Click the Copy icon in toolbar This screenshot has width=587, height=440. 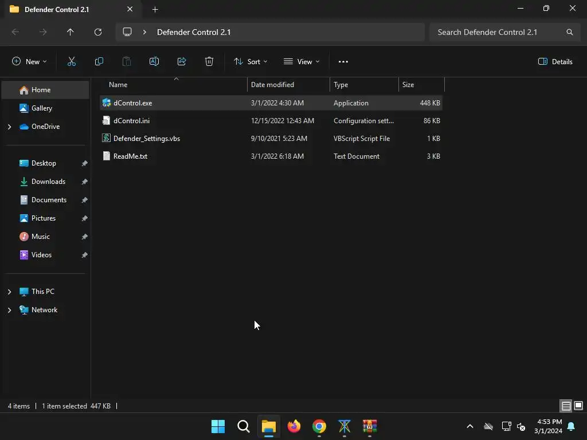pyautogui.click(x=99, y=62)
